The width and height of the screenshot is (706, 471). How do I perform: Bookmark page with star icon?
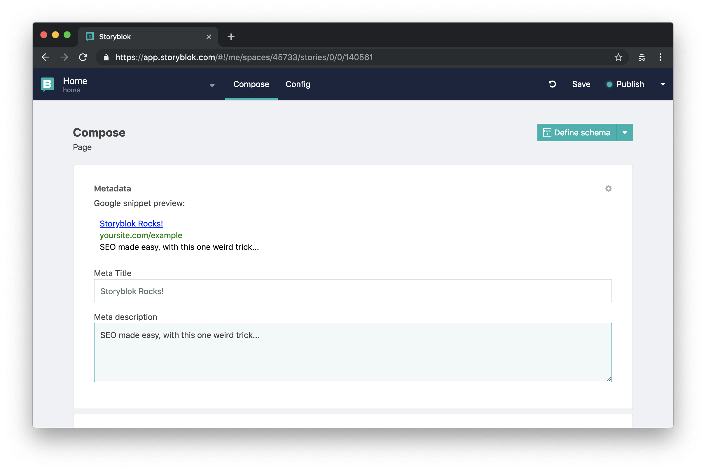click(x=618, y=57)
